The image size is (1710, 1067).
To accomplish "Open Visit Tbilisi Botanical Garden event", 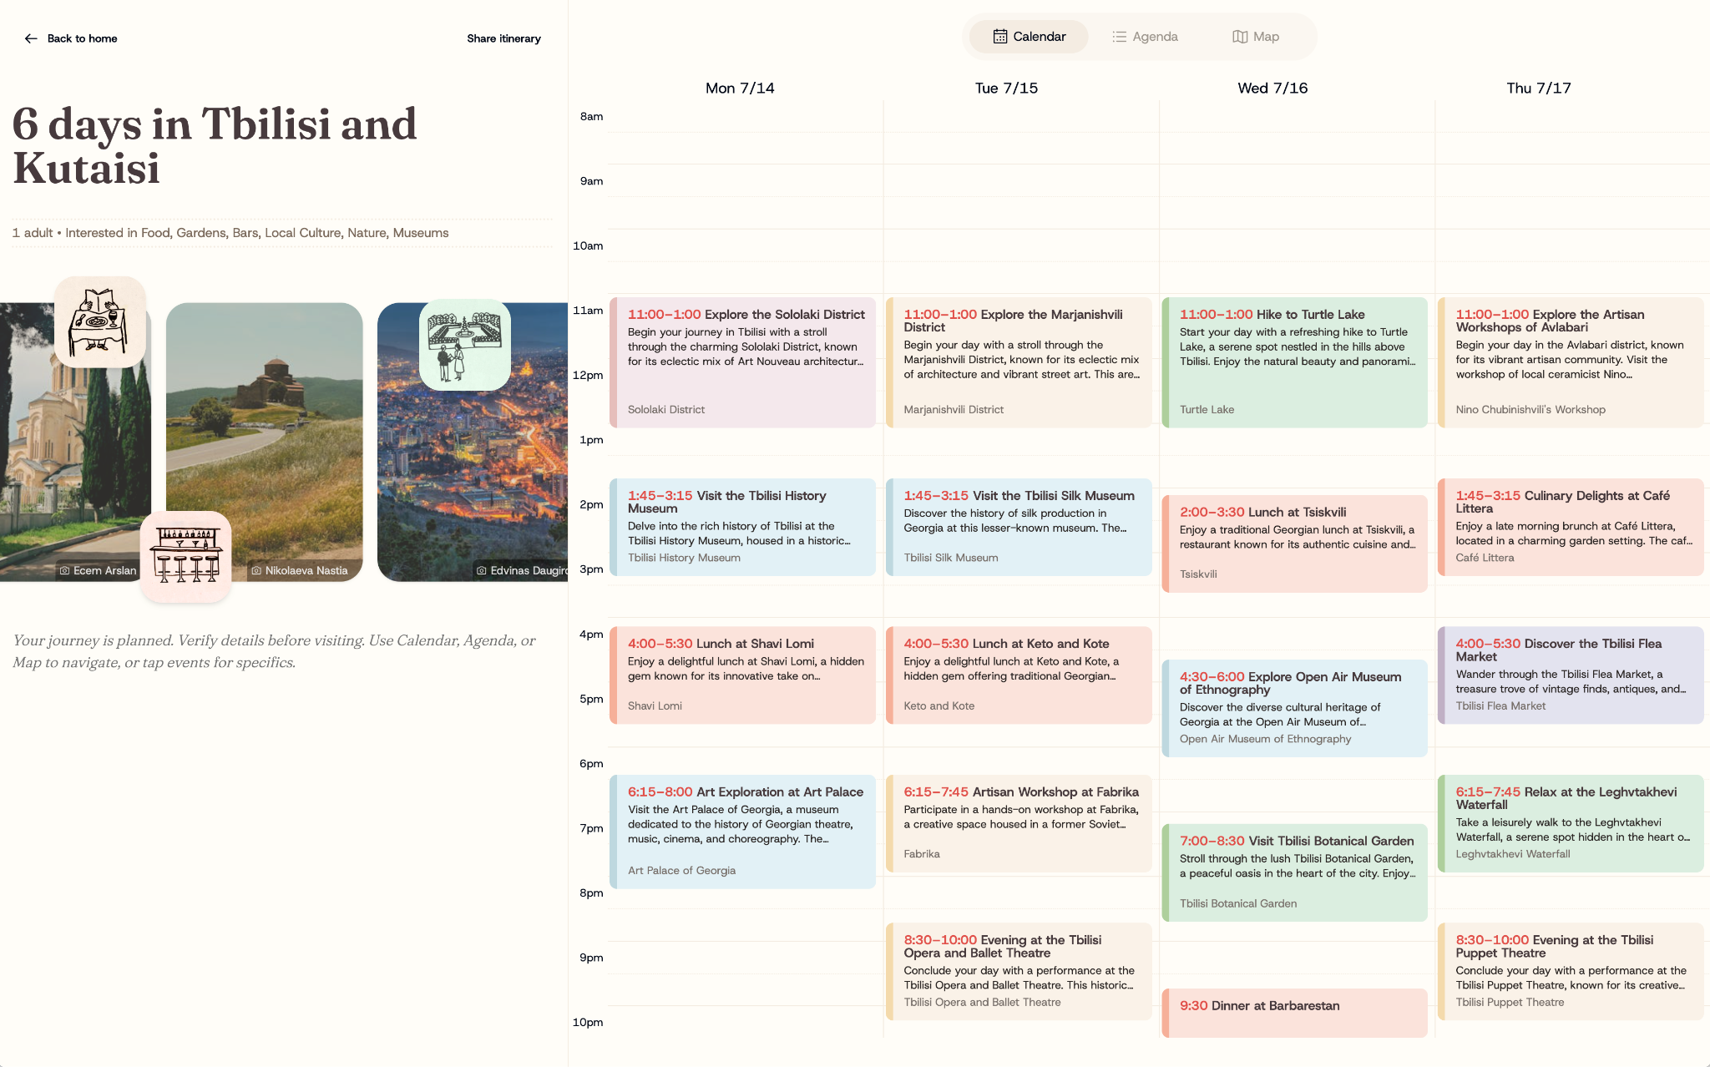I will pyautogui.click(x=1294, y=872).
